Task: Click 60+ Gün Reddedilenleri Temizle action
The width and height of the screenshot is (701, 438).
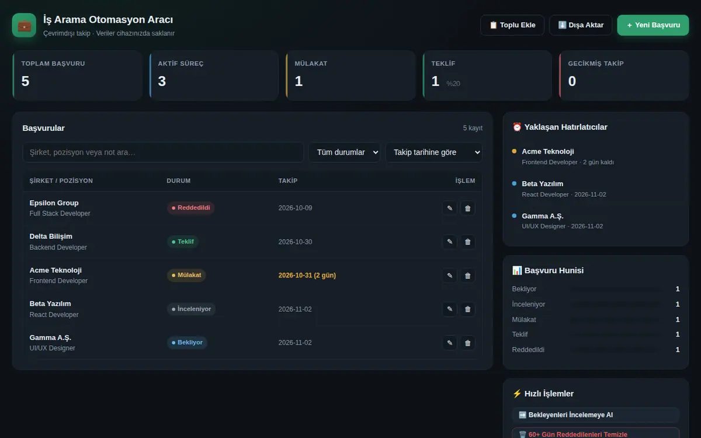Action: click(x=596, y=433)
